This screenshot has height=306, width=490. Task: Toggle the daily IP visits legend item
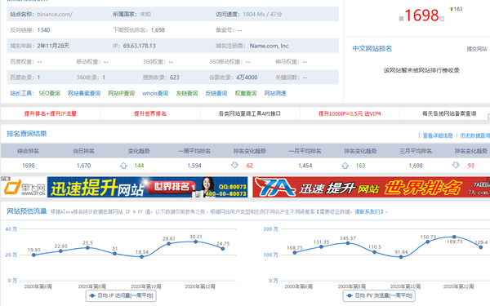(121, 295)
